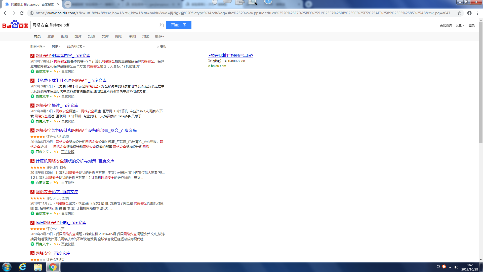
Task: Open Chrome user profile icon
Action: tap(469, 13)
